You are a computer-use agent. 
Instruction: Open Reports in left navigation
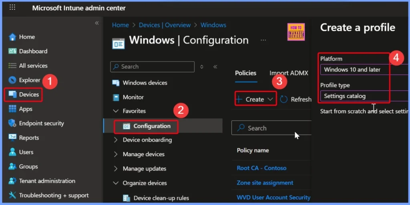pyautogui.click(x=29, y=138)
